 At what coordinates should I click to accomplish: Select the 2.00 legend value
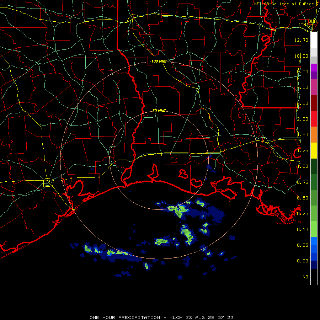click(303, 119)
